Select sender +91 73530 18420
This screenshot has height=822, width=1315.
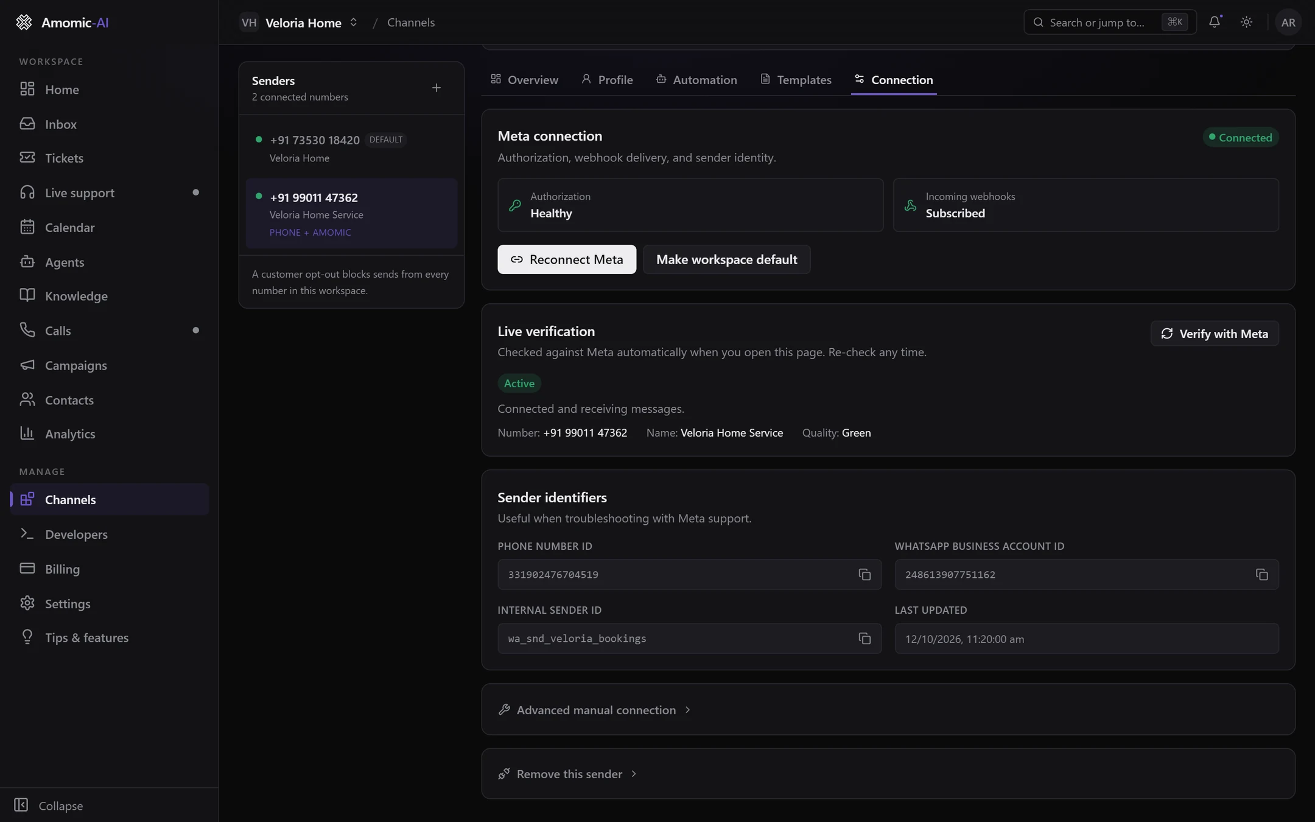[351, 149]
